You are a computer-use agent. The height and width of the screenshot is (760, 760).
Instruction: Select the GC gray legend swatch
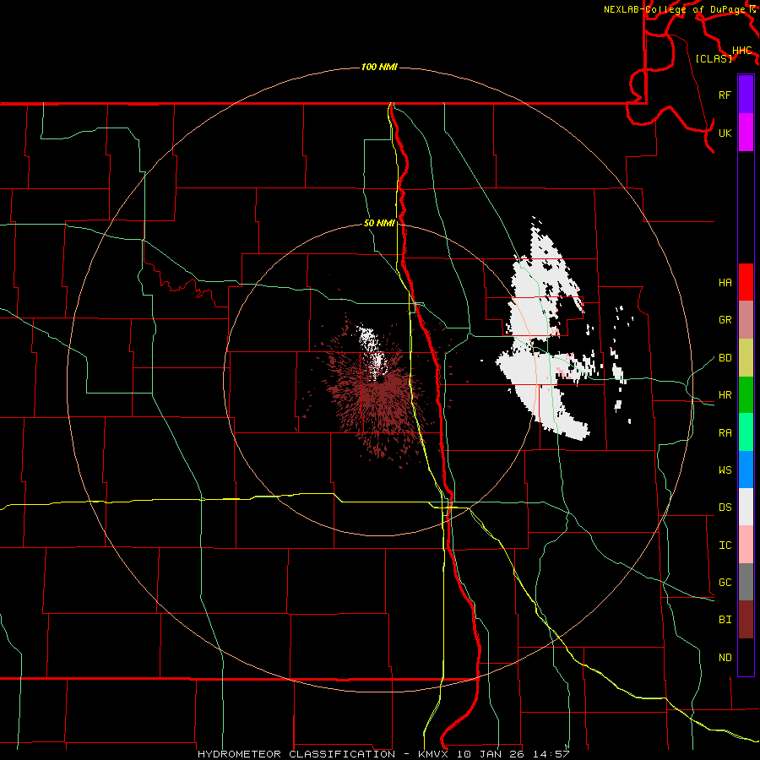[746, 582]
